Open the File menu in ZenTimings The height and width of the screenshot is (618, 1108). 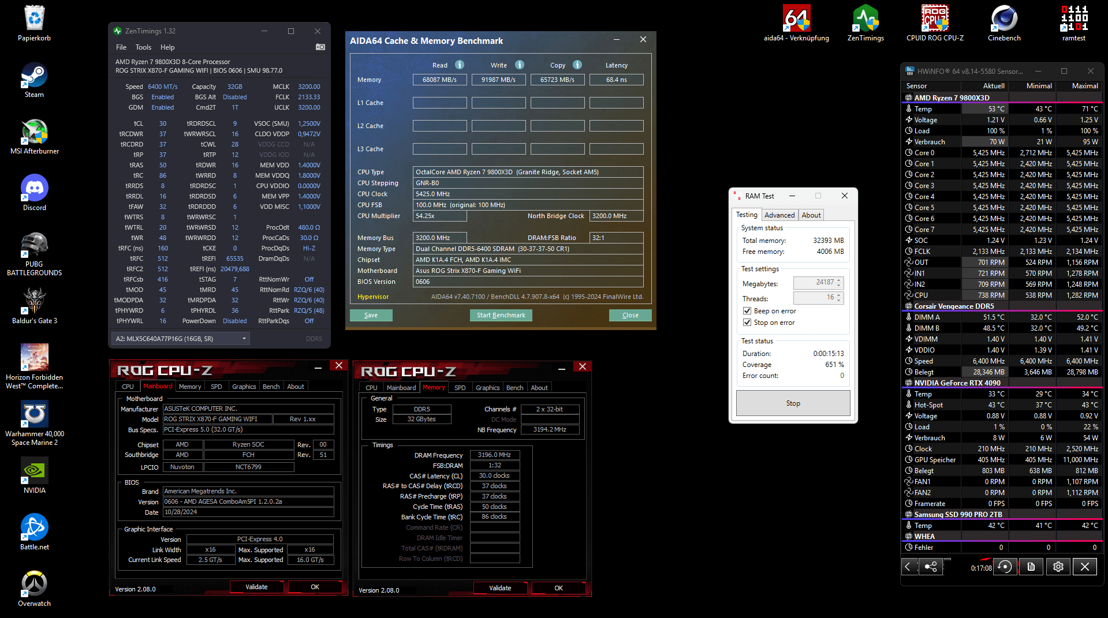coord(121,47)
